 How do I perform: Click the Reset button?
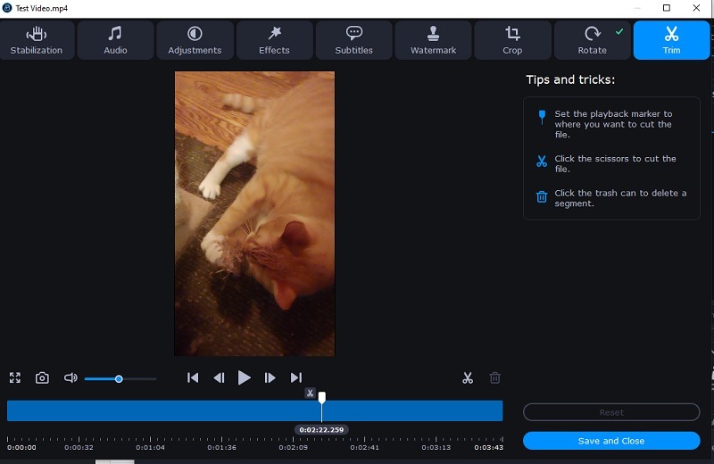point(611,412)
